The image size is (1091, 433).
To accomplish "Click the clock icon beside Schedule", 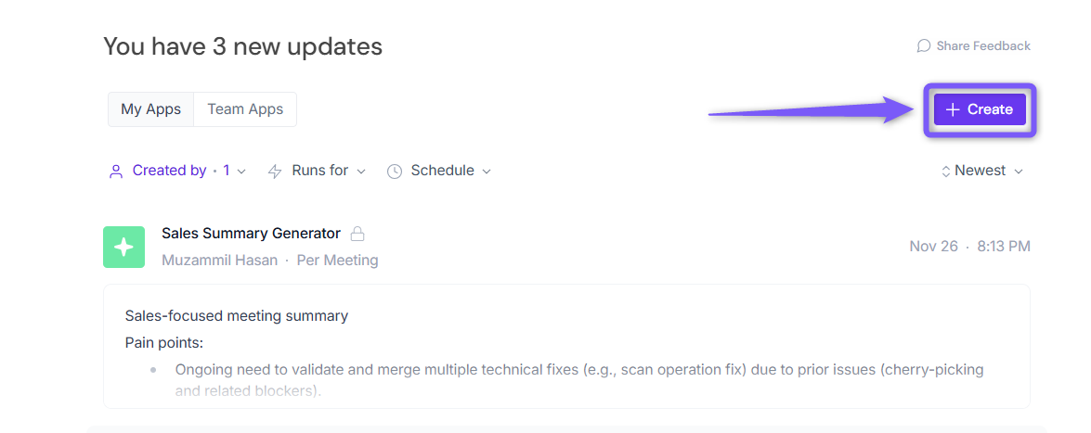I will pos(395,171).
